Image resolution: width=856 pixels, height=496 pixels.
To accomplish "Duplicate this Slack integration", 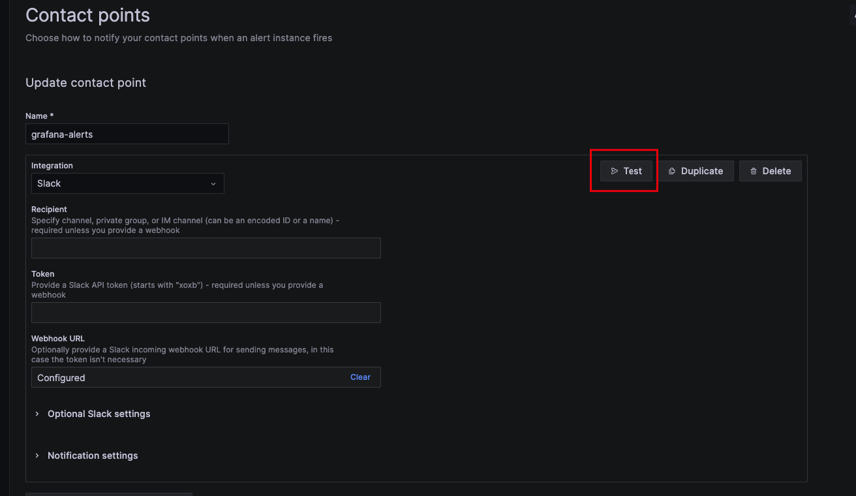I will (x=695, y=171).
